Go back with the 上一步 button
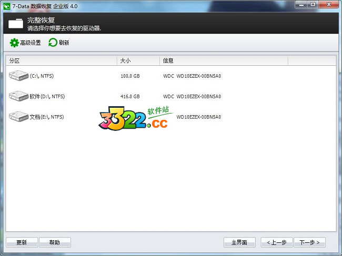This screenshot has width=342, height=256. (277, 242)
